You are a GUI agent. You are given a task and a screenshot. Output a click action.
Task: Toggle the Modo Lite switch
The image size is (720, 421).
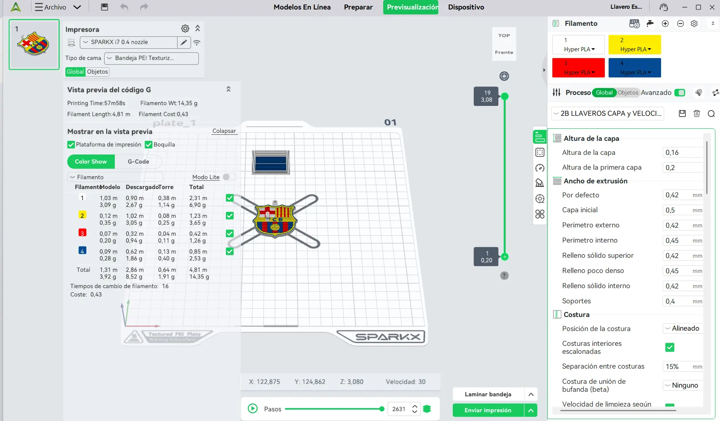[229, 177]
